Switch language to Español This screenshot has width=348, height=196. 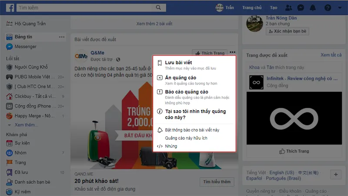point(254,179)
